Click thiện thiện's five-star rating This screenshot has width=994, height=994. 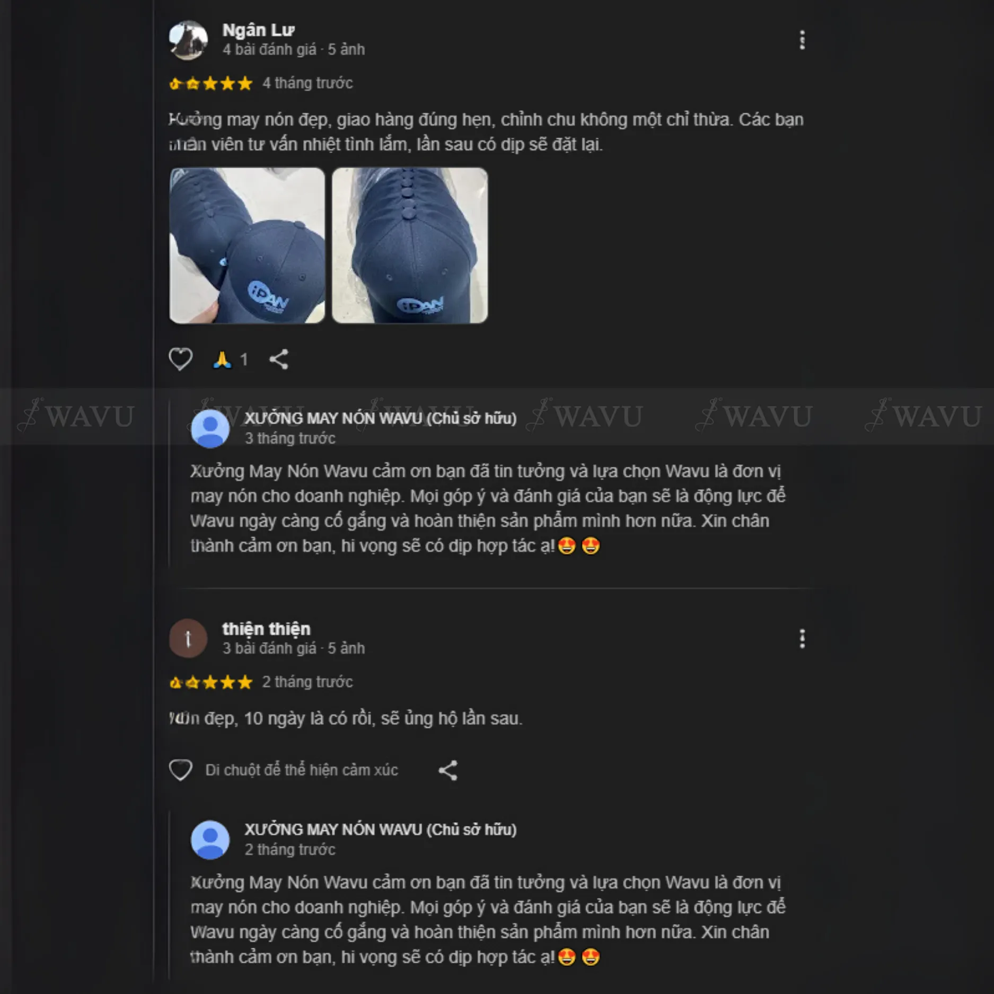[210, 682]
